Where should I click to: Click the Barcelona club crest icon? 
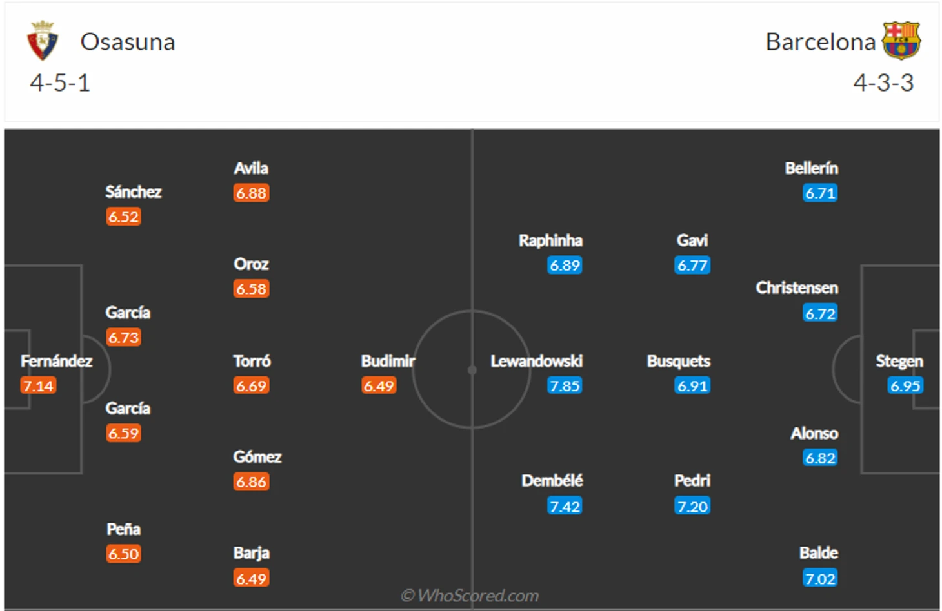click(x=901, y=41)
